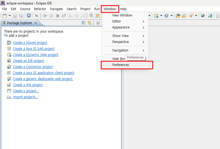Click the Save disk icon
The image size is (220, 149).
(15, 16)
